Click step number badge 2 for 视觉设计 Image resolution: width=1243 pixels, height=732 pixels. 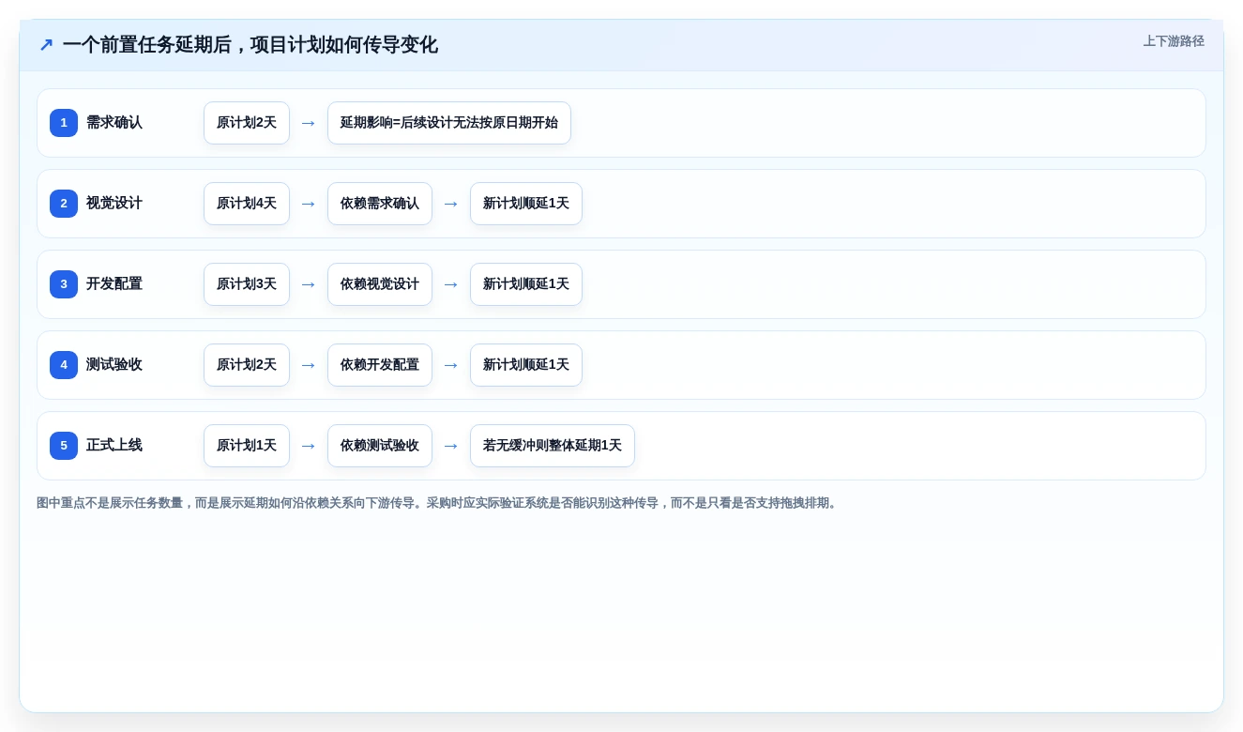(x=64, y=204)
